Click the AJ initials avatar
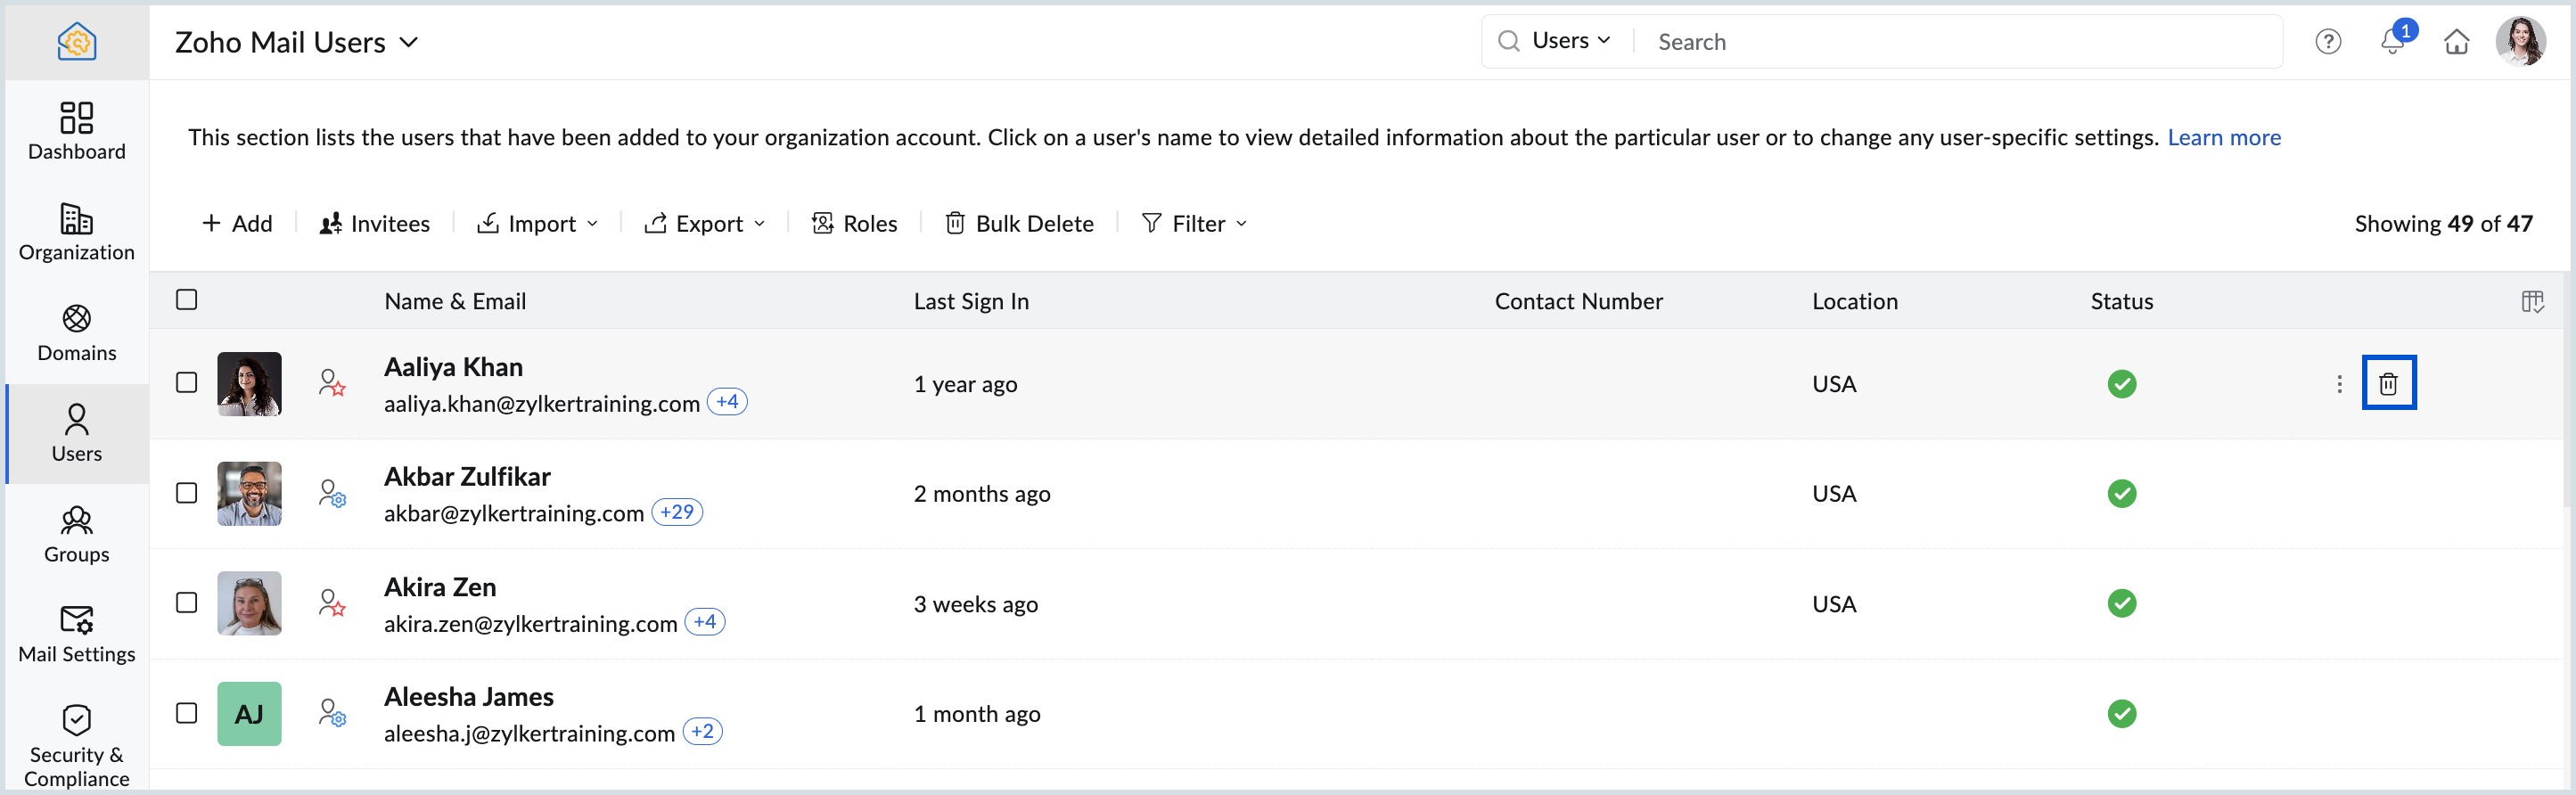This screenshot has height=795, width=2576. click(249, 714)
